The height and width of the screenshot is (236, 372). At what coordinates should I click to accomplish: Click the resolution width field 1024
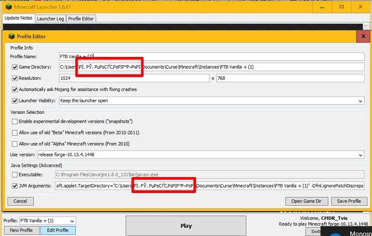[x=135, y=78]
